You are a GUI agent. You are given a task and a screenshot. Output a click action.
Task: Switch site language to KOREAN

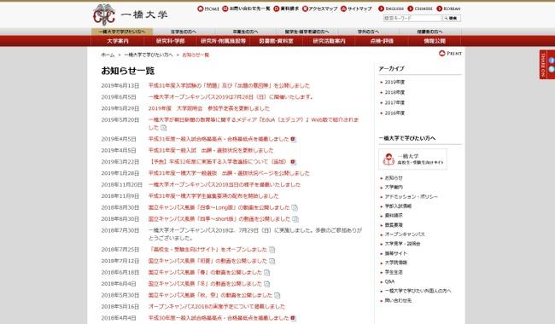449,9
